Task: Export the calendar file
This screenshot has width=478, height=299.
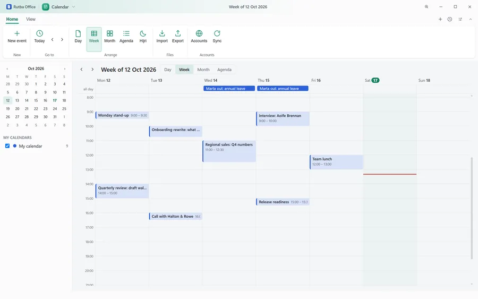Action: click(178, 37)
